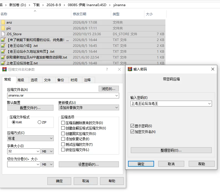Open the 切分为分卷 MB unit dropdown
220x193 pixels.
pos(47,164)
